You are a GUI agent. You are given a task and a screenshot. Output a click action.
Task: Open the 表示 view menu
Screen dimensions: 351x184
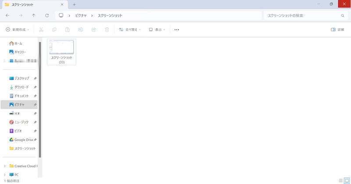point(157,29)
